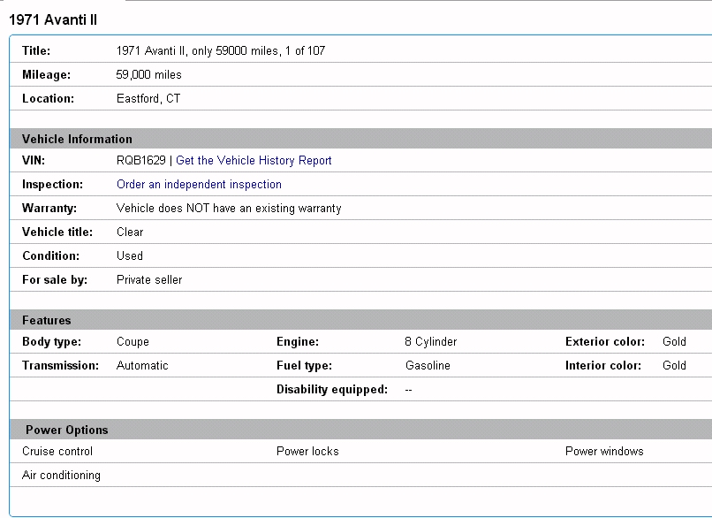Click the Clear vehicle title value
Image resolution: width=712 pixels, height=518 pixels.
[130, 232]
